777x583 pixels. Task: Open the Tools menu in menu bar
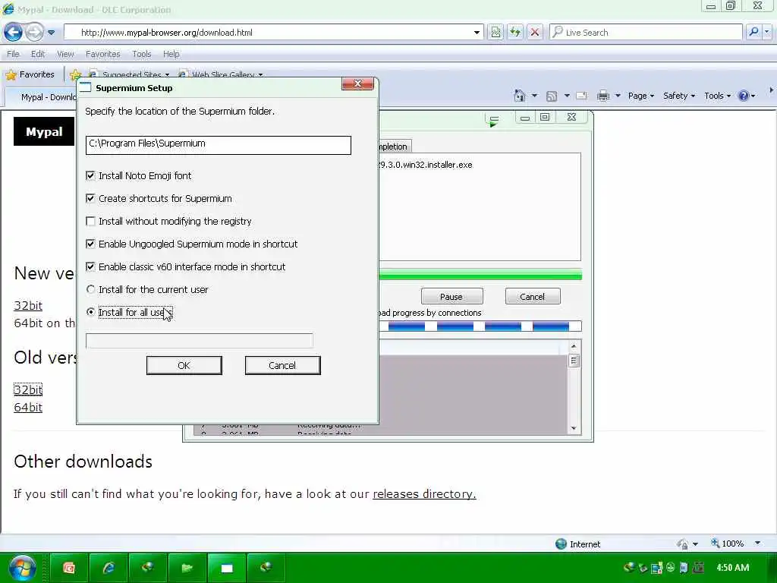[142, 54]
